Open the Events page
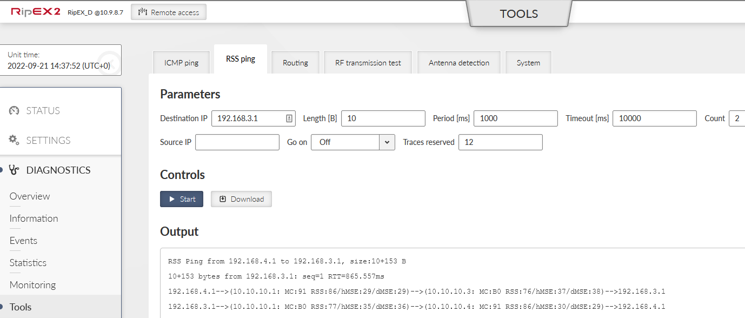The width and height of the screenshot is (745, 318). pos(23,241)
